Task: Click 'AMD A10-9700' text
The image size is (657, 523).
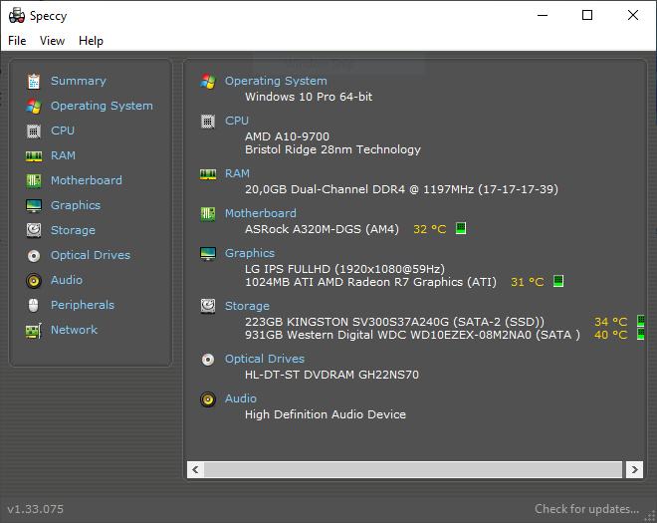Action: click(287, 136)
